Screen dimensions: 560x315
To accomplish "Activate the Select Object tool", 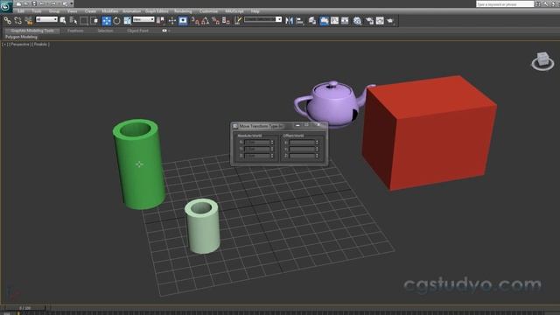I will tap(63, 21).
